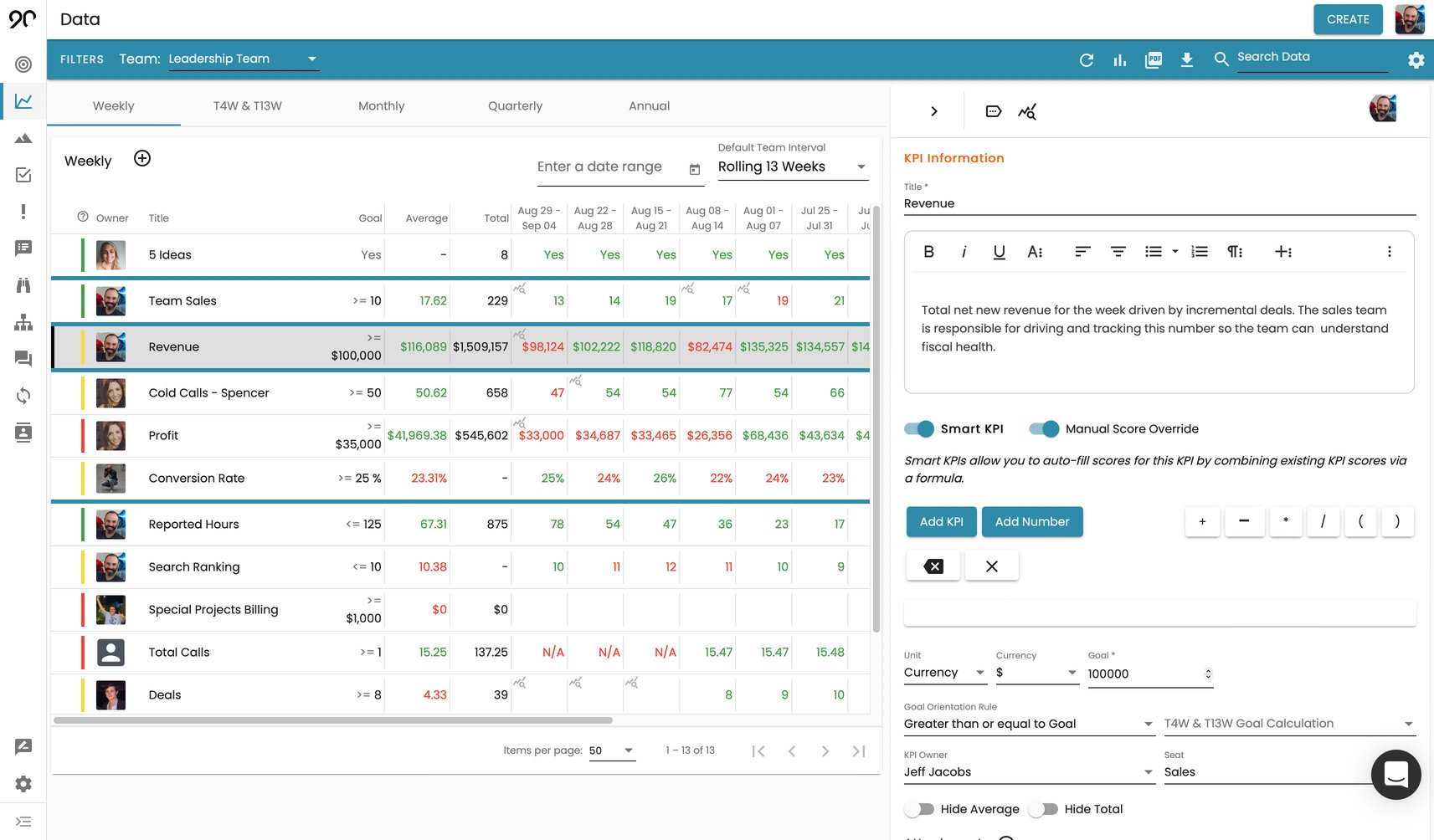Open the bar chart view from toolbar

click(x=1119, y=59)
